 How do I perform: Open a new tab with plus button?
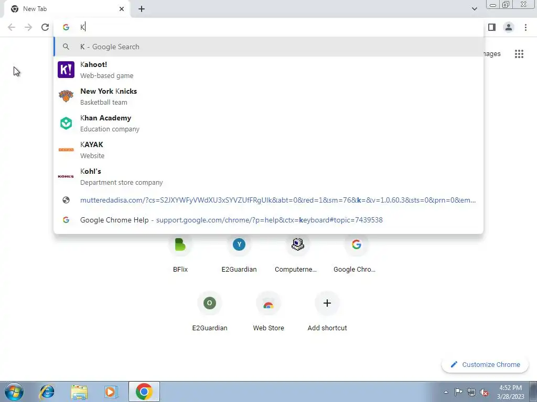point(142,9)
